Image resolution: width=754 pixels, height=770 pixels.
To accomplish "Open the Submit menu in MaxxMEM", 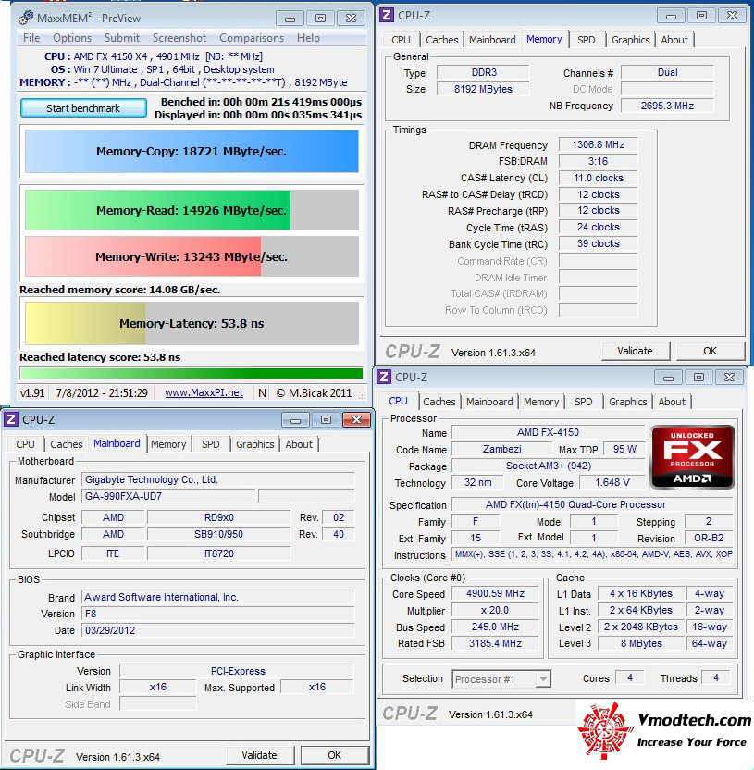I will [122, 38].
